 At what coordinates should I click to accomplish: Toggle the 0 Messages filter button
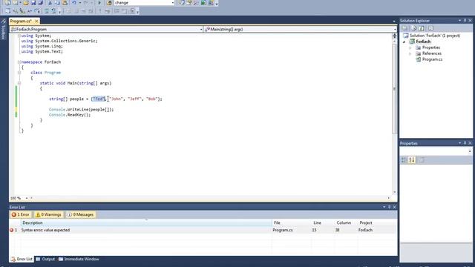81,214
